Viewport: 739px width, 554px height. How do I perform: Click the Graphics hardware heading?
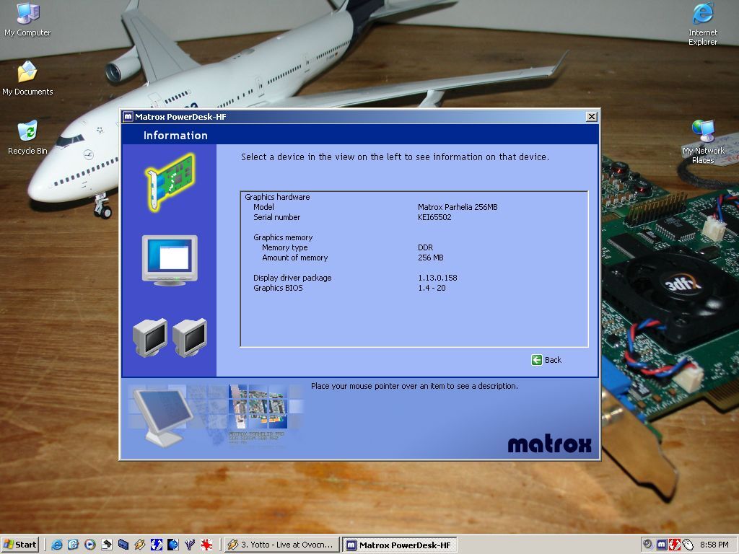coord(277,197)
